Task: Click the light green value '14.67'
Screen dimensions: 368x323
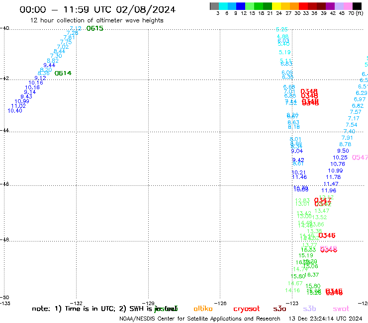Action: coord(295,283)
